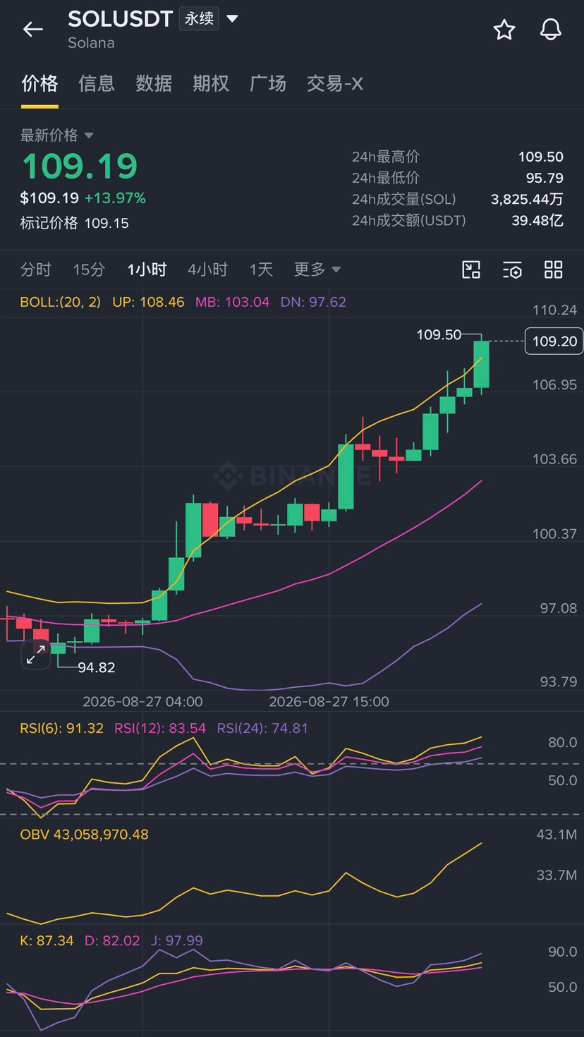Tap the RSI(12): 83.54 label
The height and width of the screenshot is (1037, 584).
point(160,728)
